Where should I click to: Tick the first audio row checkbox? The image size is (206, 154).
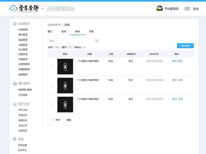tap(53, 66)
